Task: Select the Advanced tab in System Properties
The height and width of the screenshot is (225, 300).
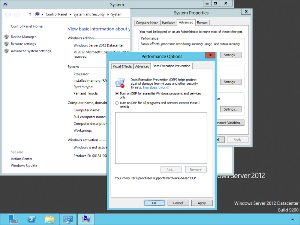Action: tap(186, 22)
